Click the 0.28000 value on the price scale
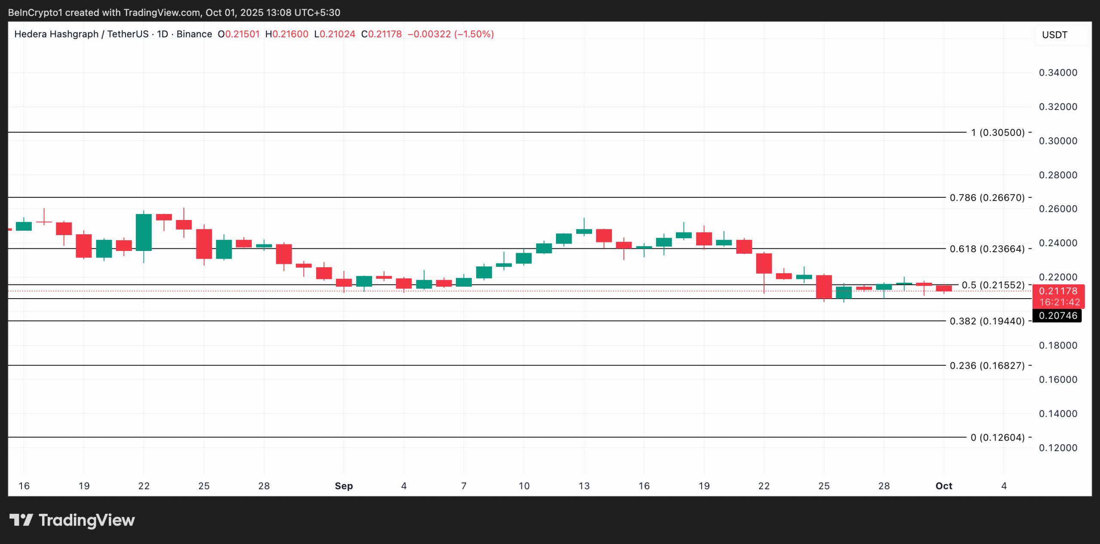 pyautogui.click(x=1059, y=175)
